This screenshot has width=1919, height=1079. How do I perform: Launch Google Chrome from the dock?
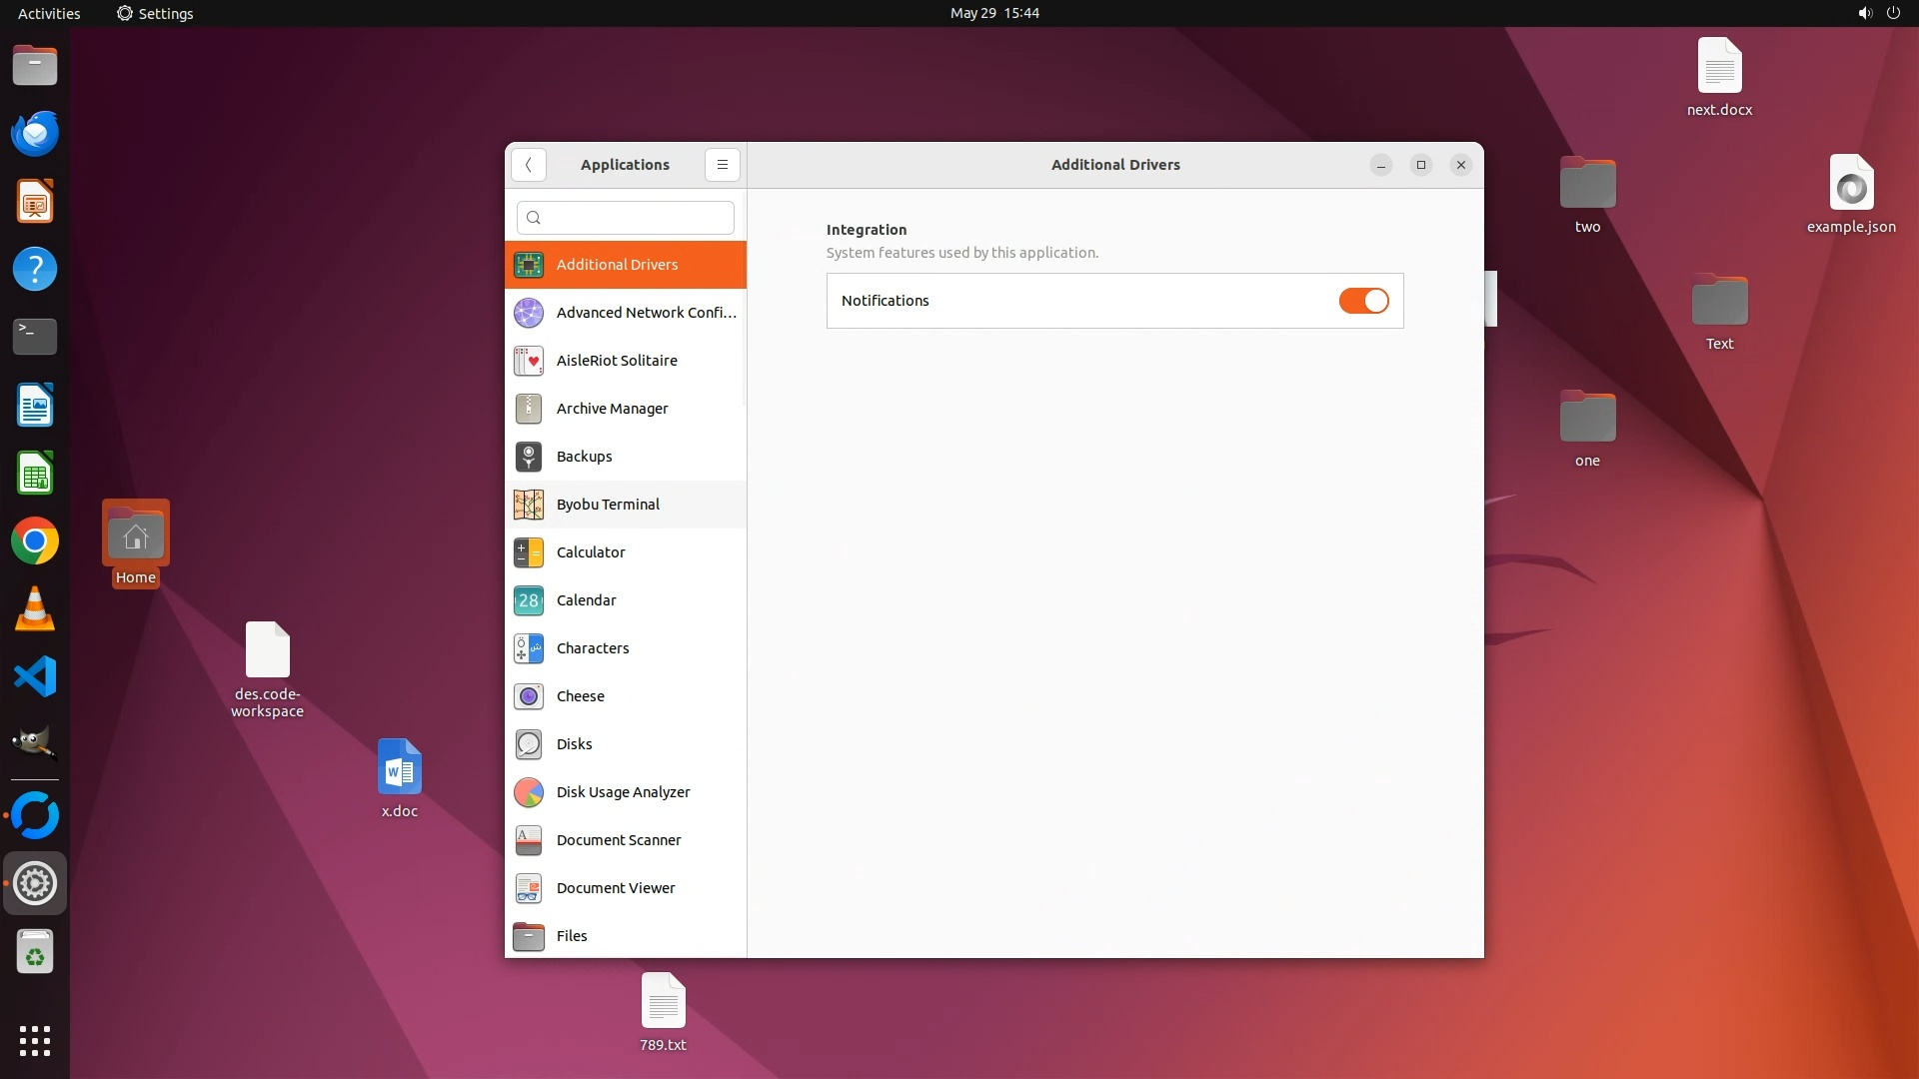[x=35, y=541]
